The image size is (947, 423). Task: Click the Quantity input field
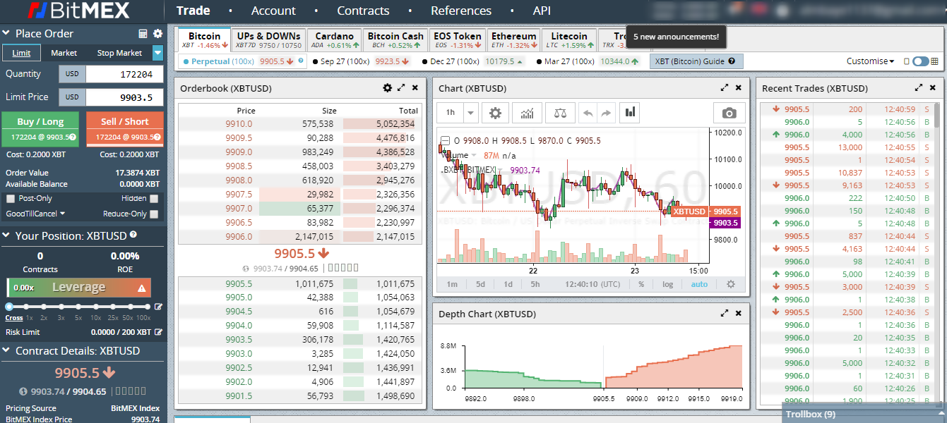pos(124,74)
